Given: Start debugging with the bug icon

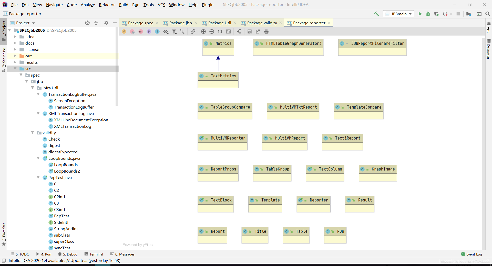Looking at the screenshot, I should pos(428,14).
